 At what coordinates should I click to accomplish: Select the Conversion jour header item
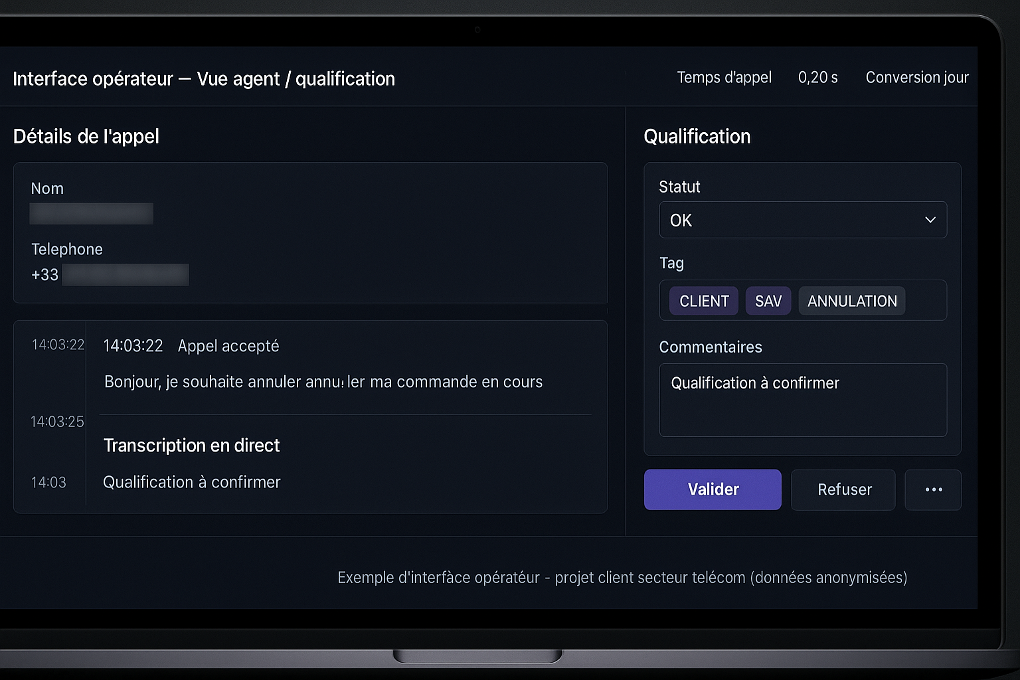coord(917,78)
